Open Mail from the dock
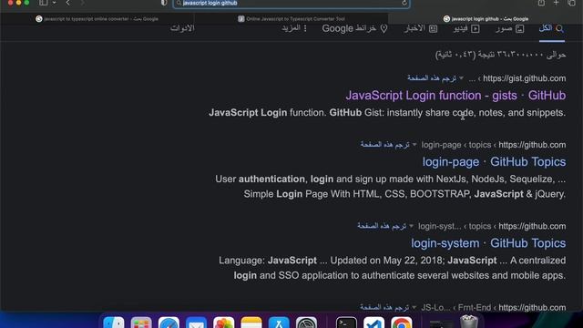The height and width of the screenshot is (328, 583). coord(197,323)
